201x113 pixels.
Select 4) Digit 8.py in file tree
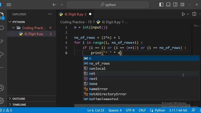tap(32, 34)
